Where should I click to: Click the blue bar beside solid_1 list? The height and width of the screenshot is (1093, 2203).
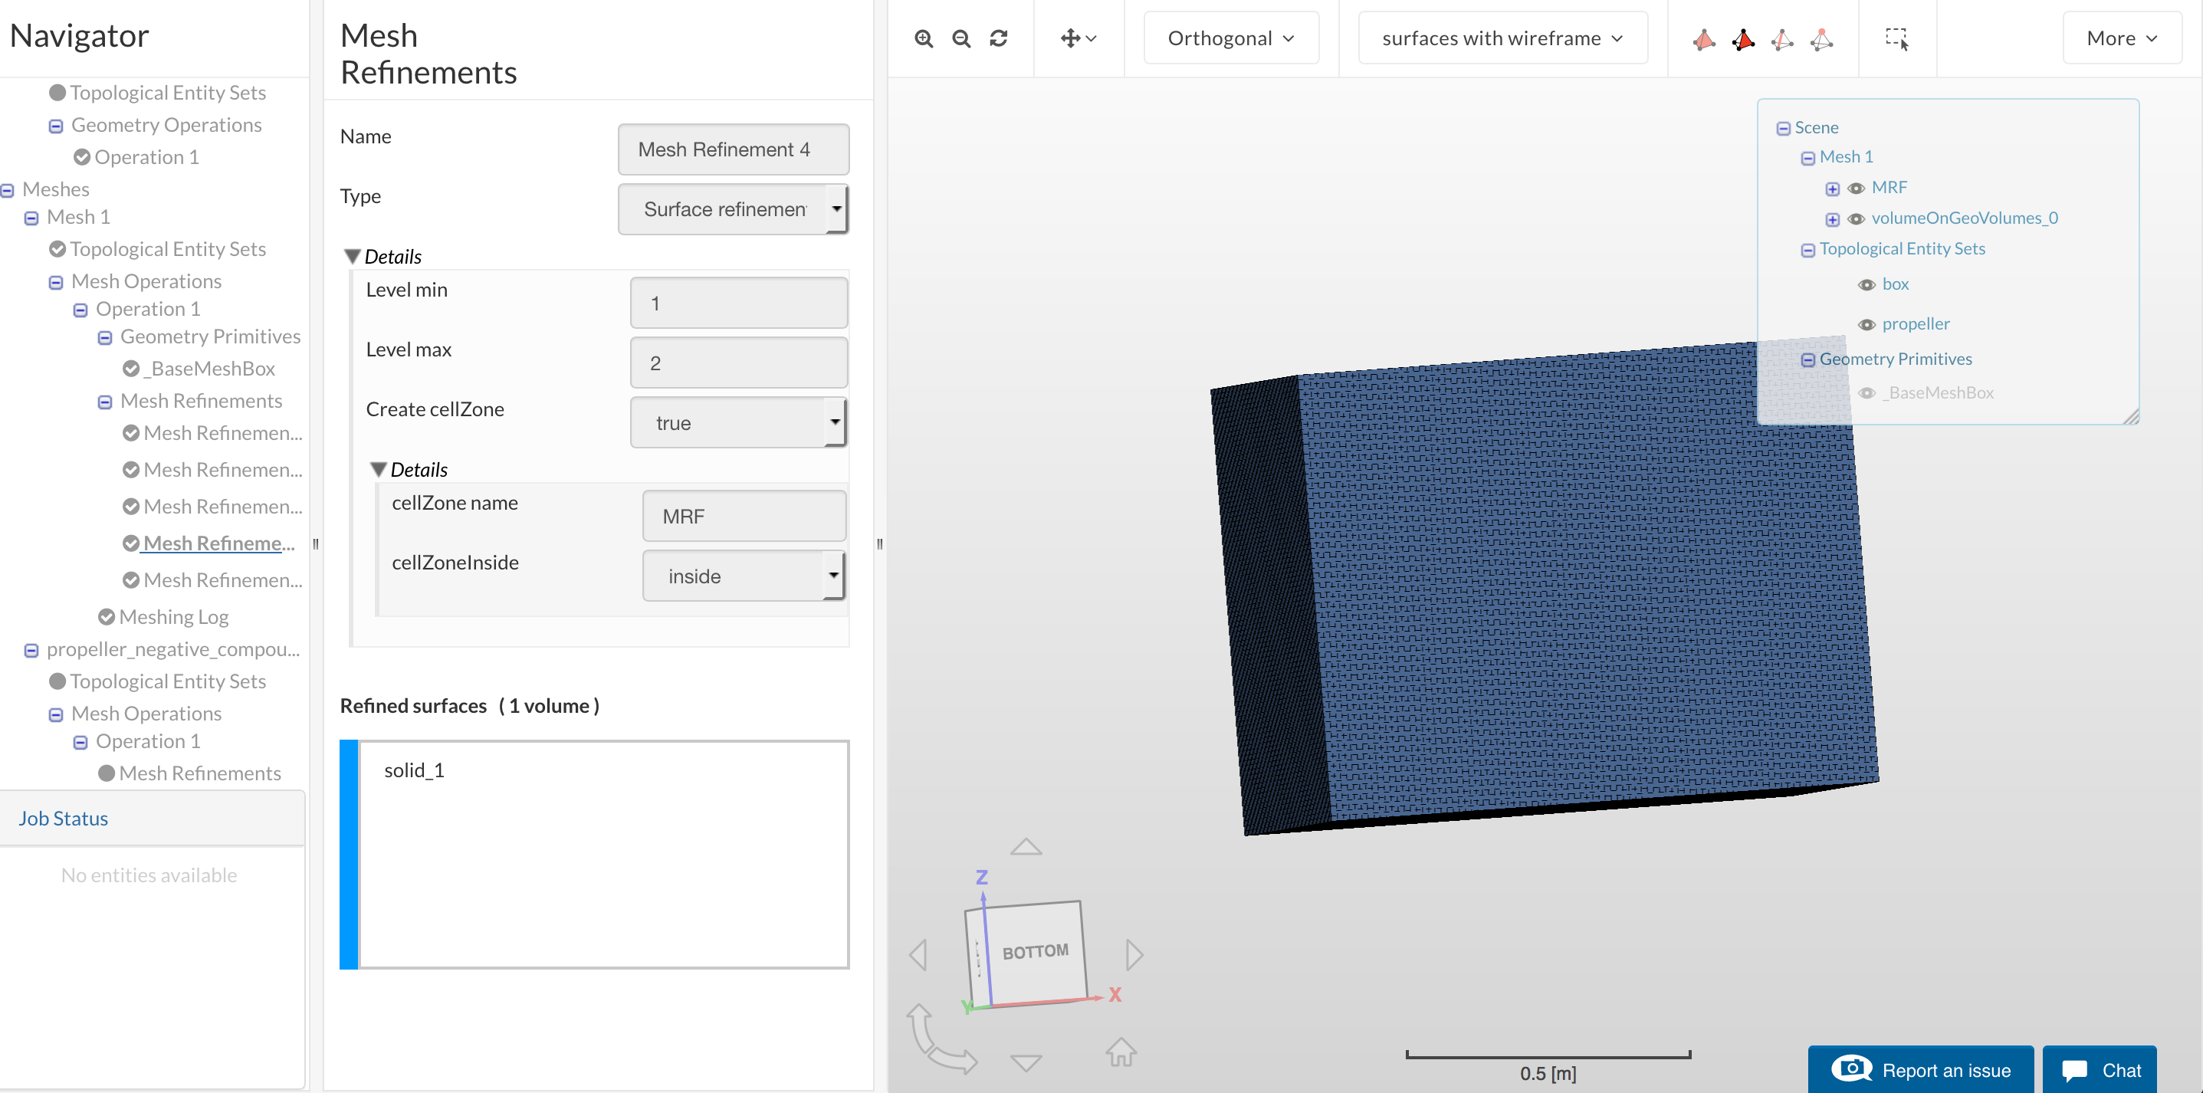[x=349, y=854]
